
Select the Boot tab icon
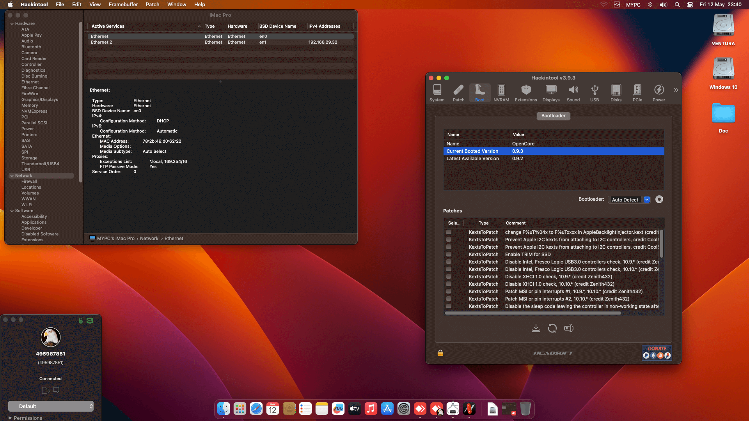coord(480,93)
